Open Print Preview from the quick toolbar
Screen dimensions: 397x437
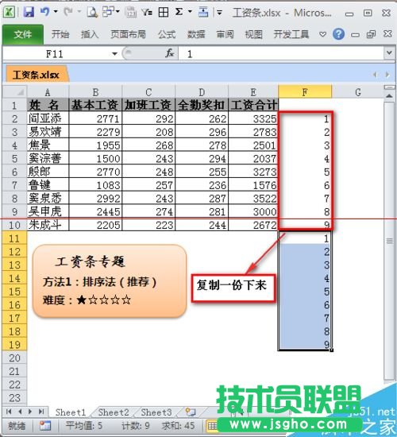[x=92, y=12]
